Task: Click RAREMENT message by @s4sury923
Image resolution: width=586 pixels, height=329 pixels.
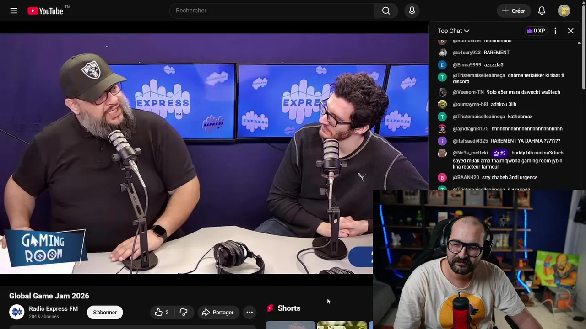Action: 496,53
